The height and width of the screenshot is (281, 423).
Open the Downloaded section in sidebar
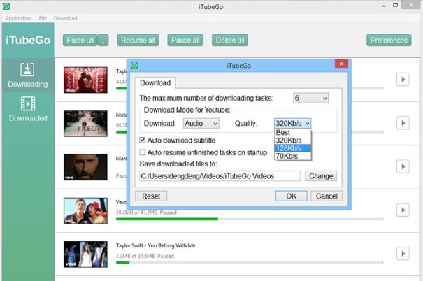[28, 109]
